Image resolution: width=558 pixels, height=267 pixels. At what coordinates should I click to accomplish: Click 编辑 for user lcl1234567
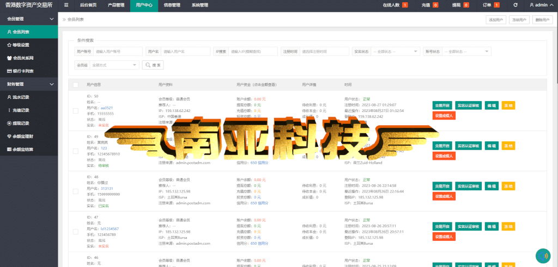click(492, 227)
